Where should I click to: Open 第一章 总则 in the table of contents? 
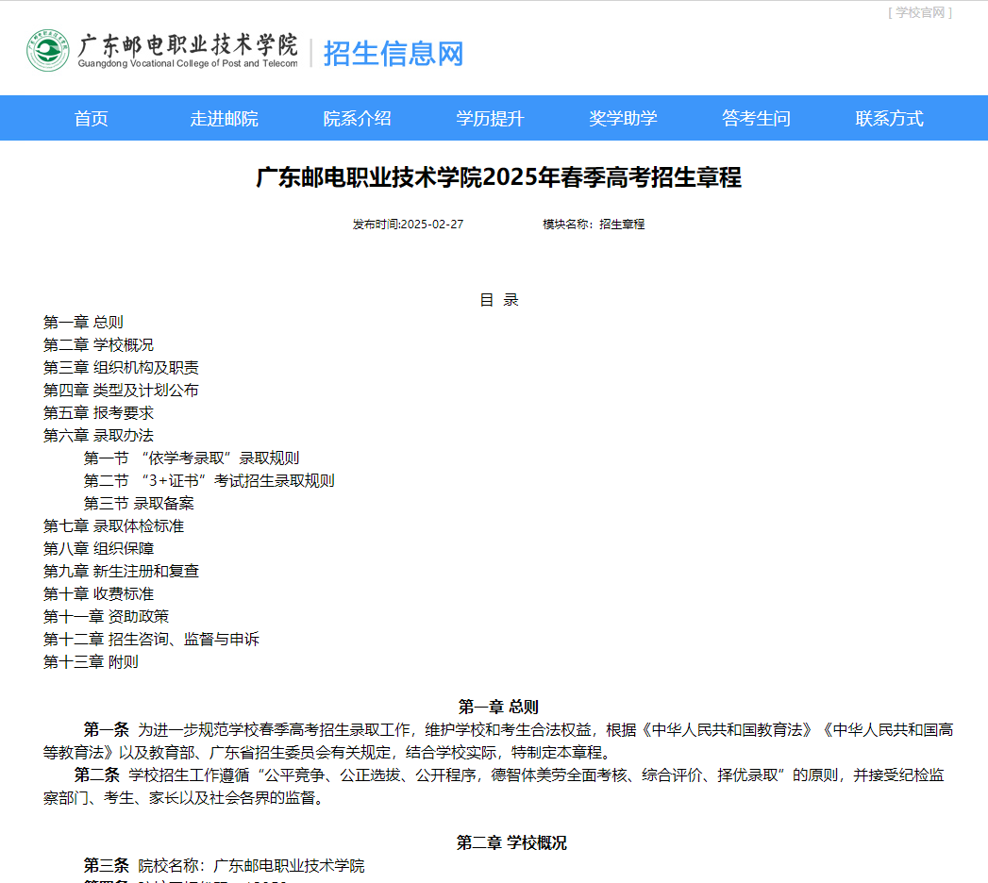pos(82,322)
